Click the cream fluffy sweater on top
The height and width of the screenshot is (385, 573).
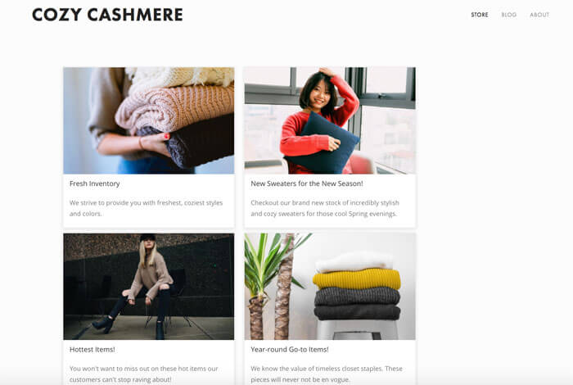(183, 78)
